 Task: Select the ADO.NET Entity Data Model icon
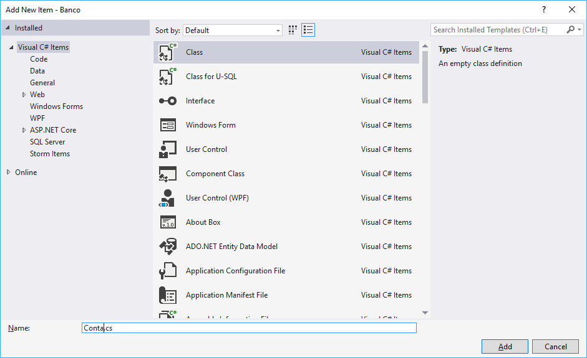(168, 247)
